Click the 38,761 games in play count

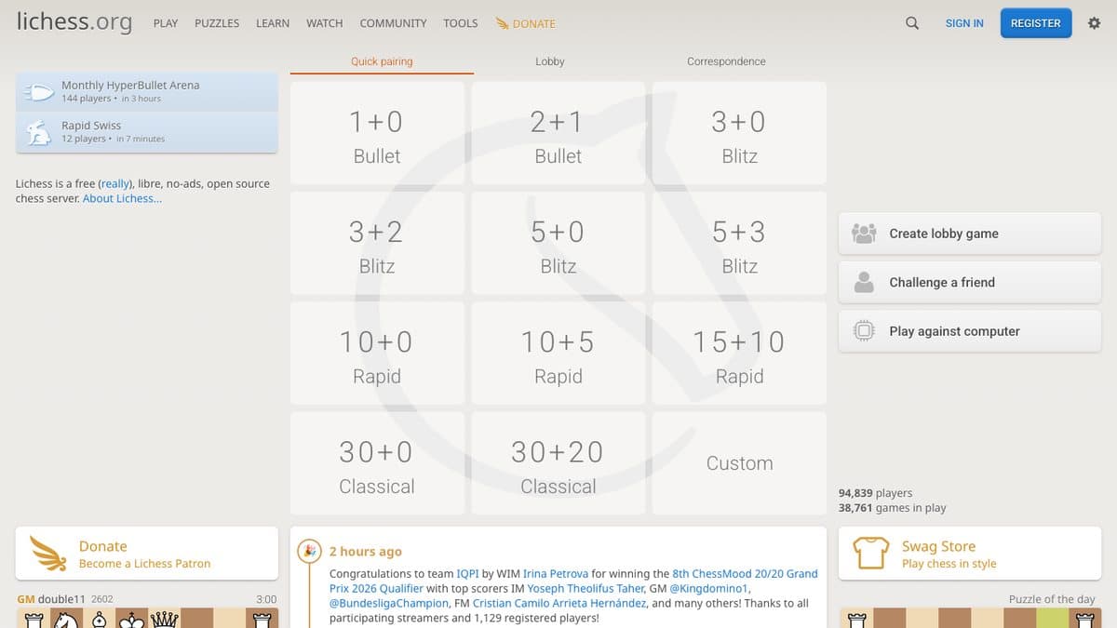pos(893,508)
